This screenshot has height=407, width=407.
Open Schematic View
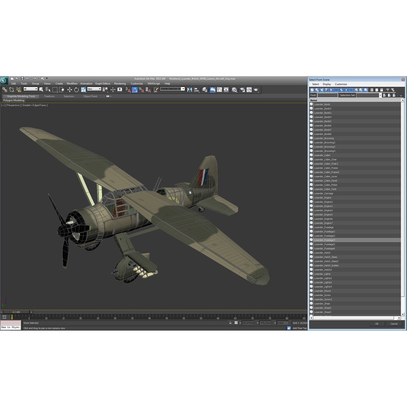tap(226, 90)
